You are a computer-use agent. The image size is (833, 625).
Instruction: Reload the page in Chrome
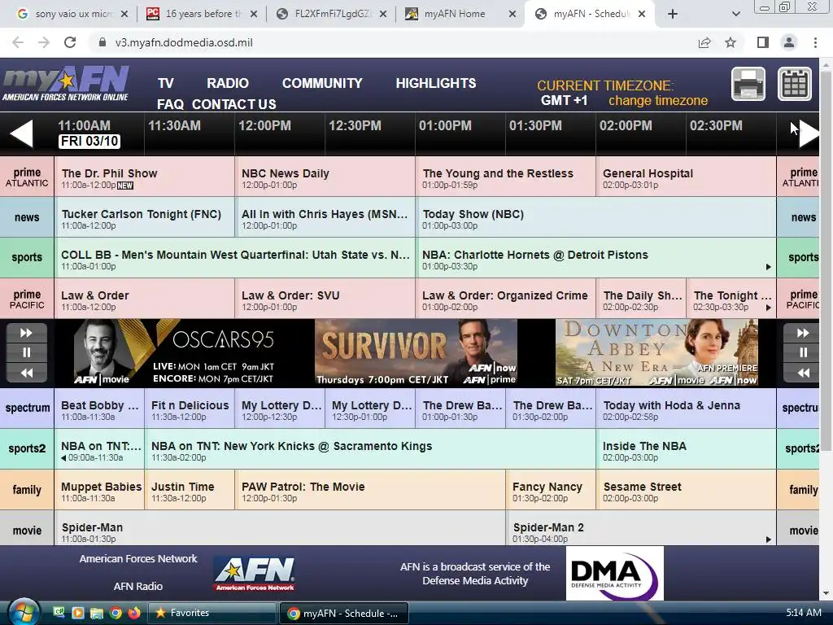pos(70,42)
